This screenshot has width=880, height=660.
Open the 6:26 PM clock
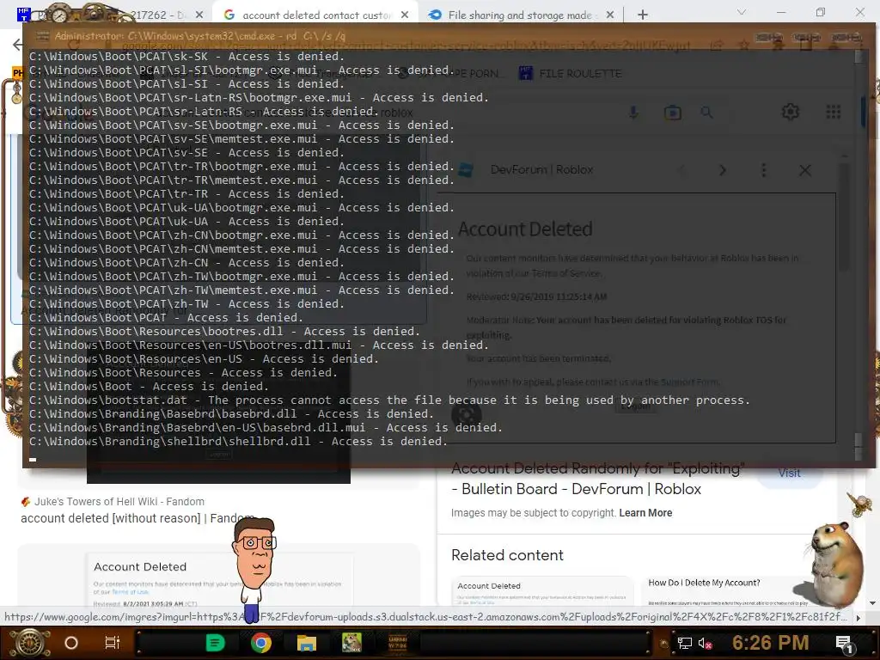pos(770,643)
